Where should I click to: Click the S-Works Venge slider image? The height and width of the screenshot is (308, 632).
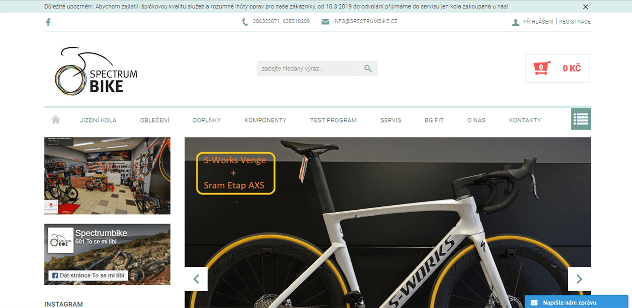tap(388, 223)
